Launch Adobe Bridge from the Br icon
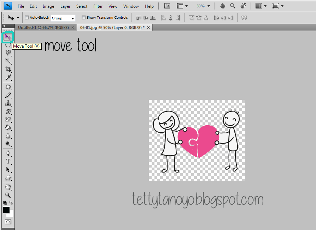The height and width of the screenshot is (230, 316). [167, 6]
